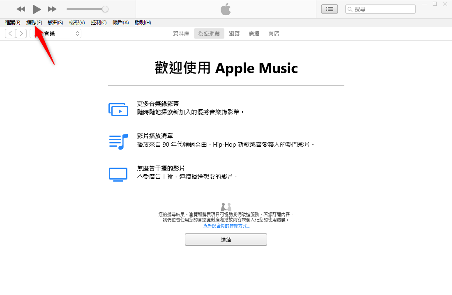Open the 檔案(F) menu

click(13, 23)
